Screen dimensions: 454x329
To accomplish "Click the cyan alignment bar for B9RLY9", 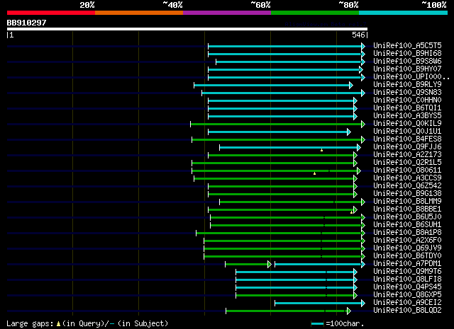I will [272, 85].
